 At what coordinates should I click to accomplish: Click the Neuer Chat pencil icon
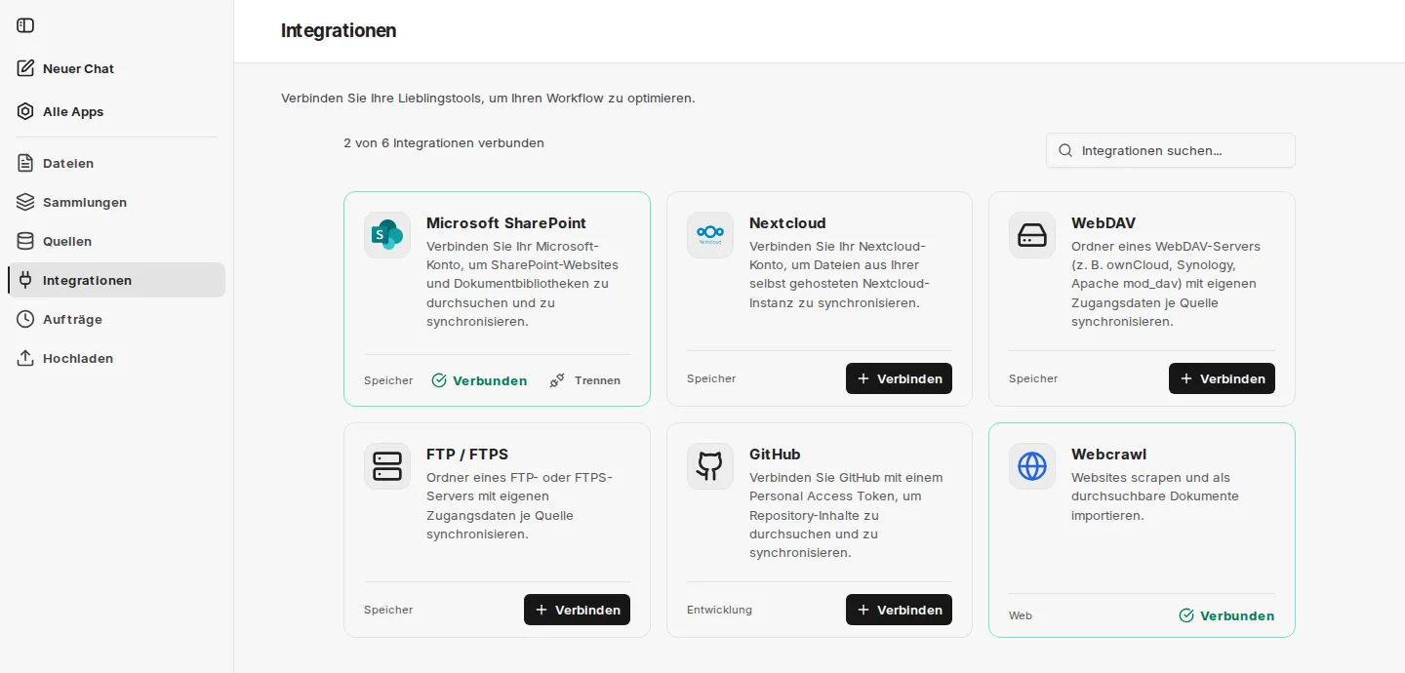pyautogui.click(x=25, y=68)
